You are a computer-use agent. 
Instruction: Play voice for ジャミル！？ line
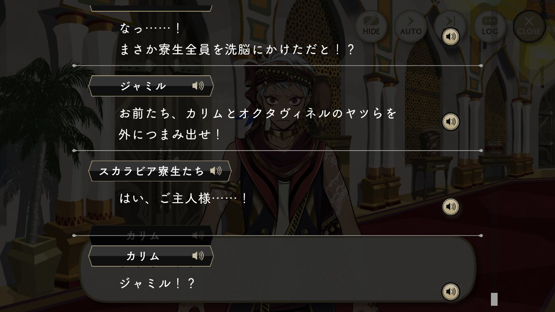point(451,292)
